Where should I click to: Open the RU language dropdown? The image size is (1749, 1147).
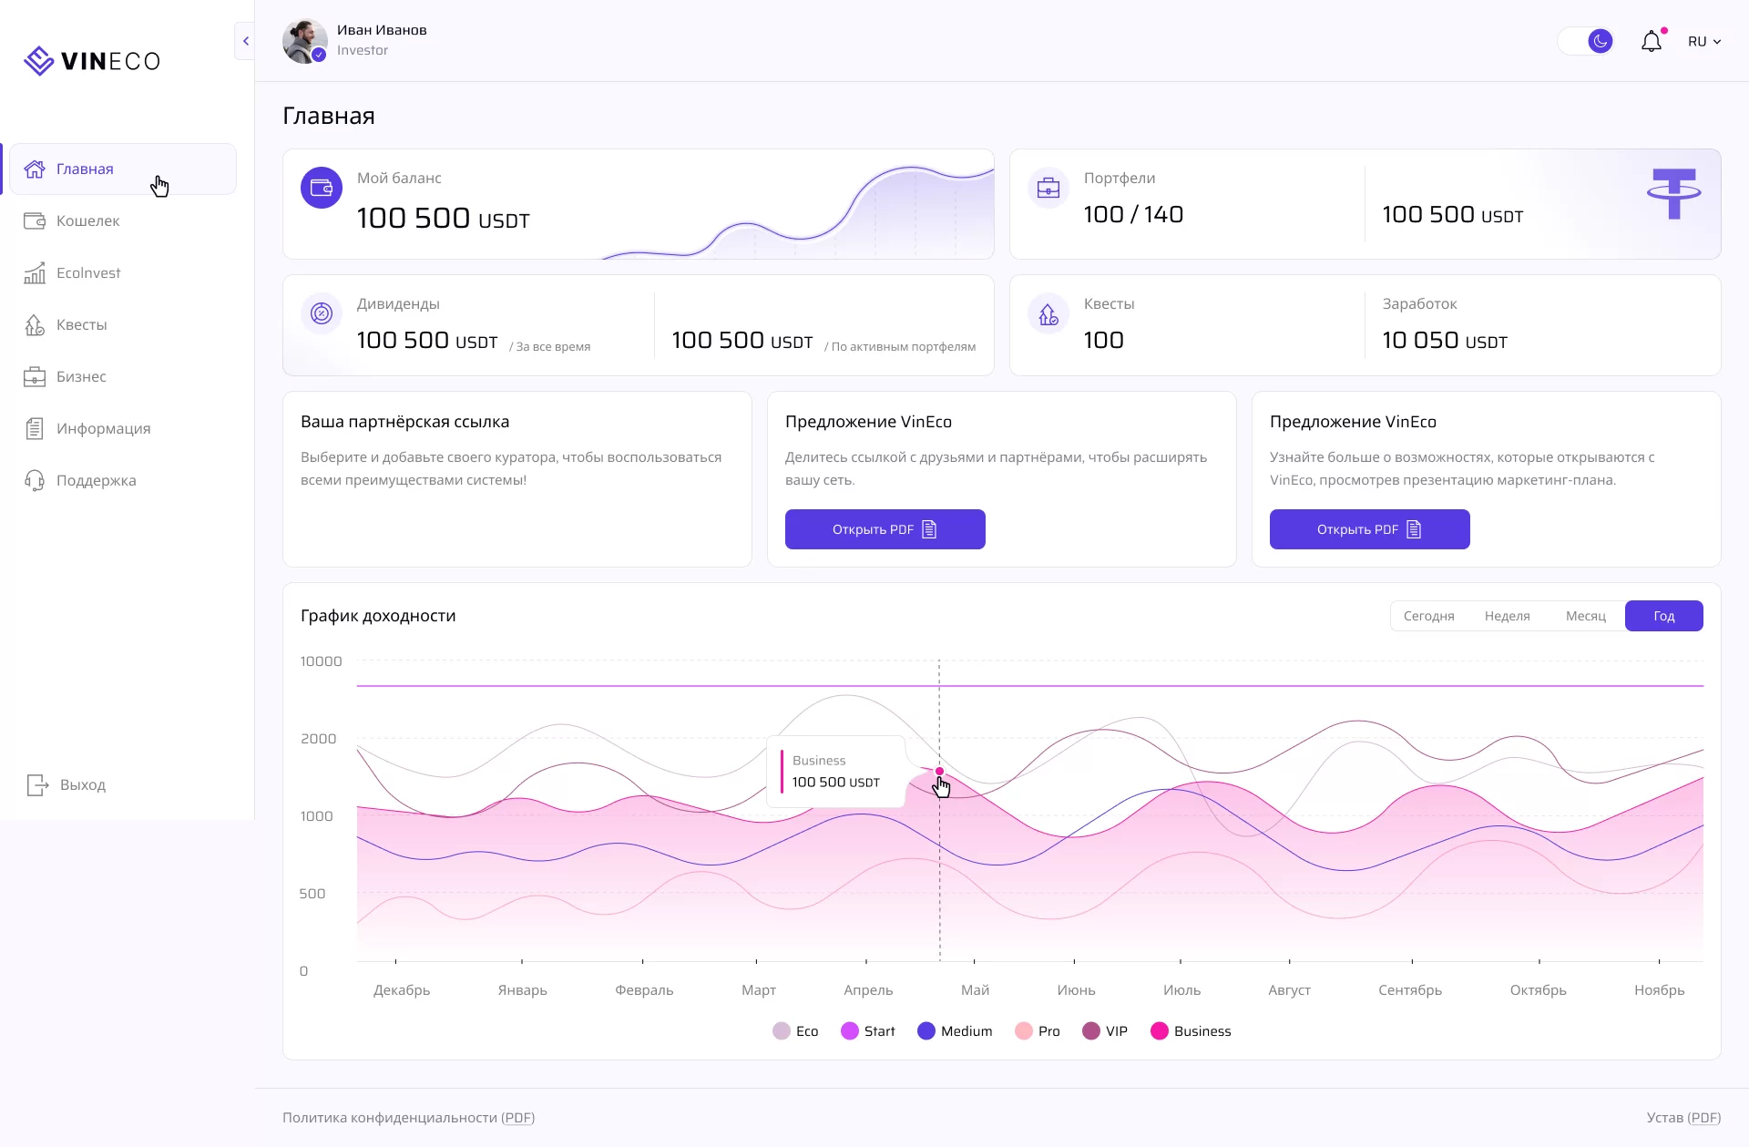point(1703,42)
